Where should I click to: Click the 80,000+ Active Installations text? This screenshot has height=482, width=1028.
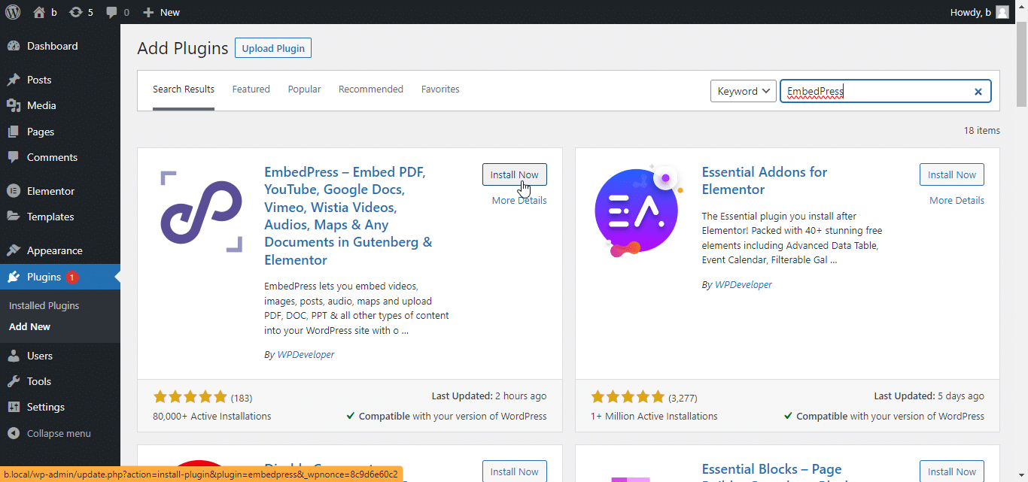[212, 416]
